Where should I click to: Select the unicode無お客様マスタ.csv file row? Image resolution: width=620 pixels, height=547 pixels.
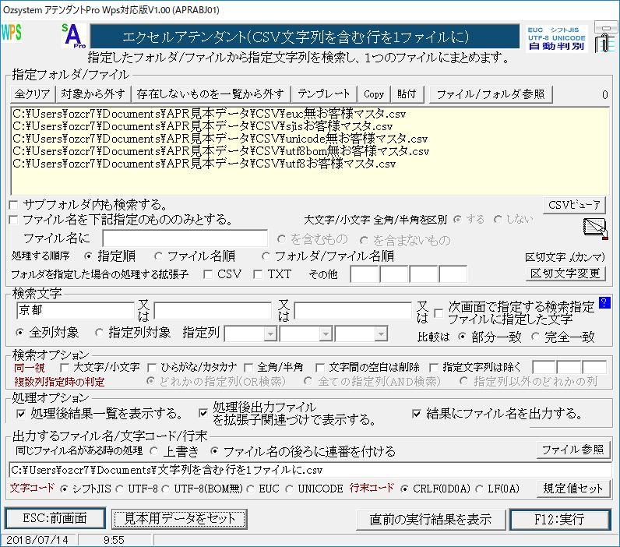coord(220,139)
